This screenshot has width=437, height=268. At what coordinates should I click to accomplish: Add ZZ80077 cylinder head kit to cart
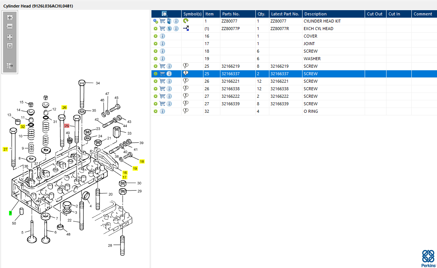coord(162,21)
